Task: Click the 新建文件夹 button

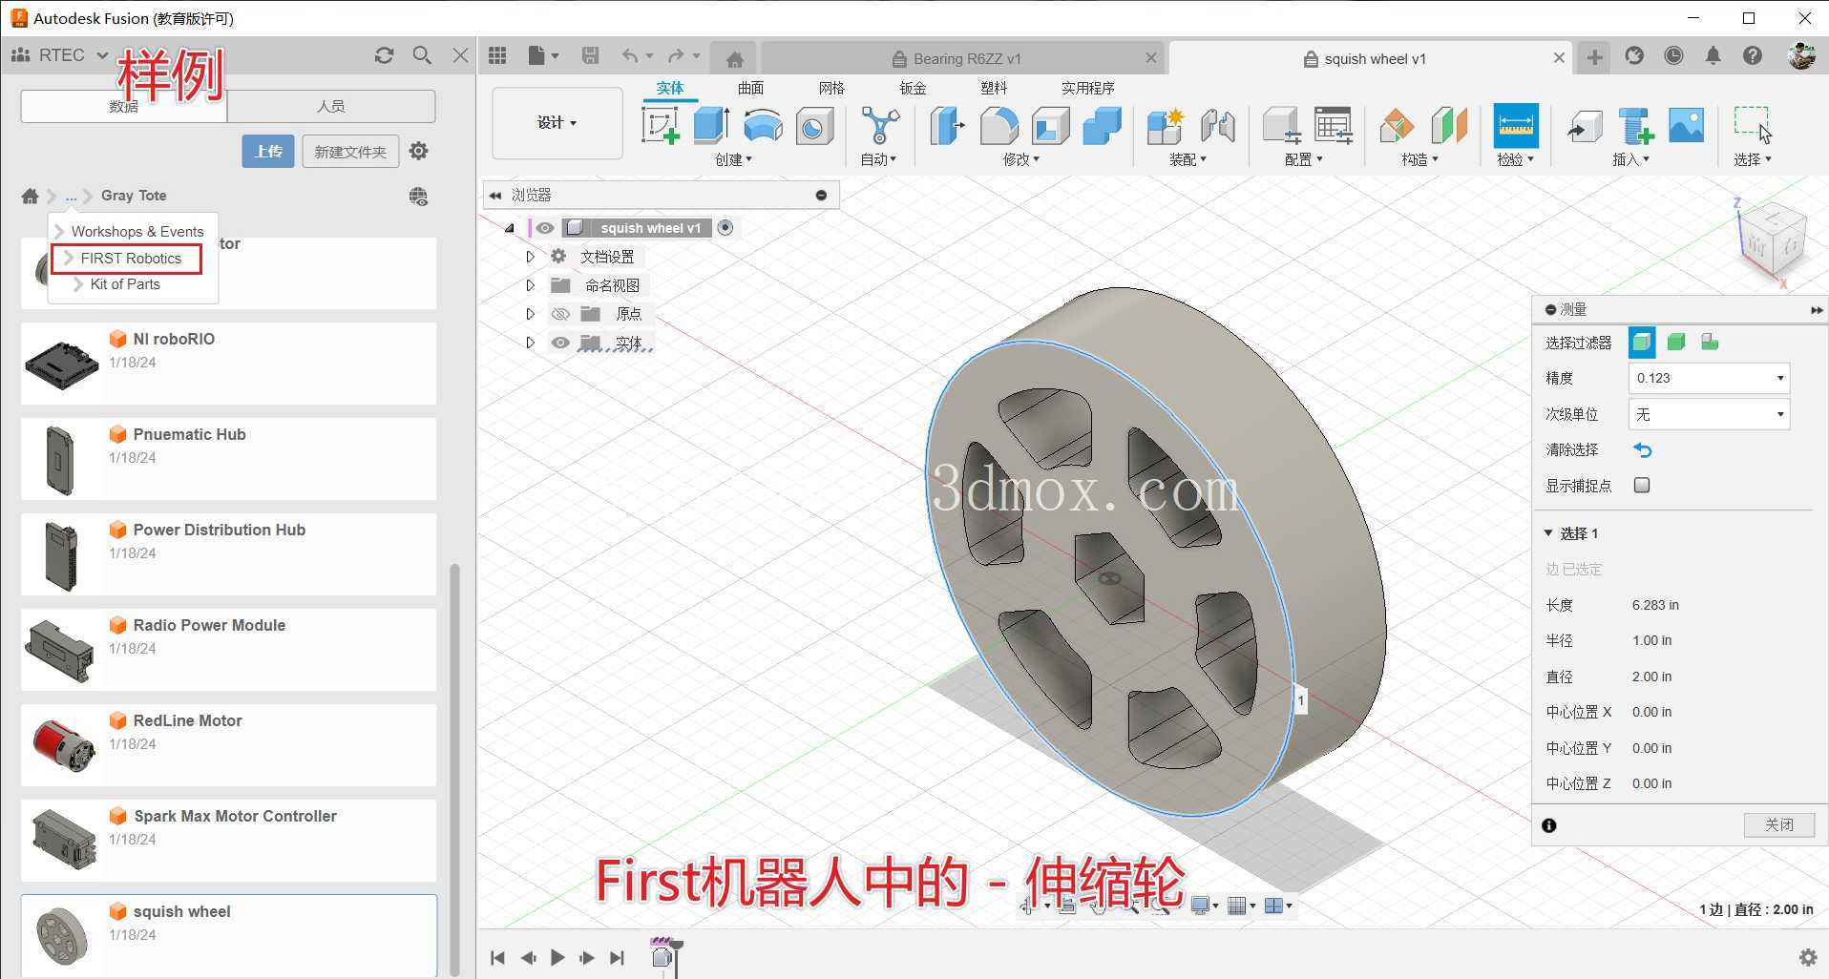Action: click(350, 151)
